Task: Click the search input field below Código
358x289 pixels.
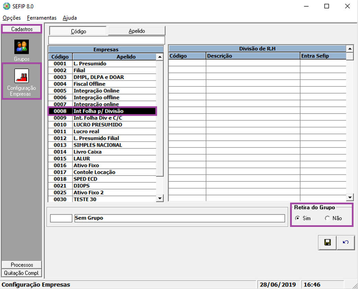Action: click(x=107, y=40)
